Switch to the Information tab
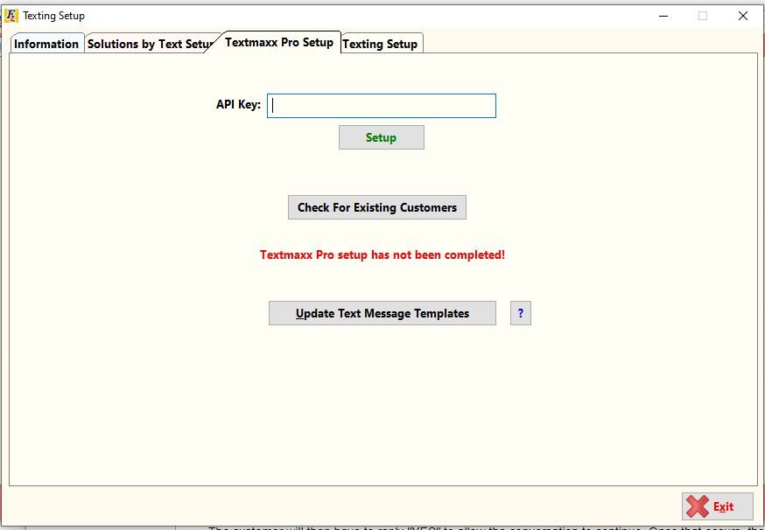This screenshot has width=765, height=530. click(47, 44)
